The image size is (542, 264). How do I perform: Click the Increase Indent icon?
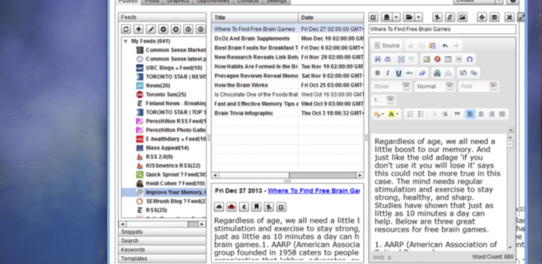[445, 114]
